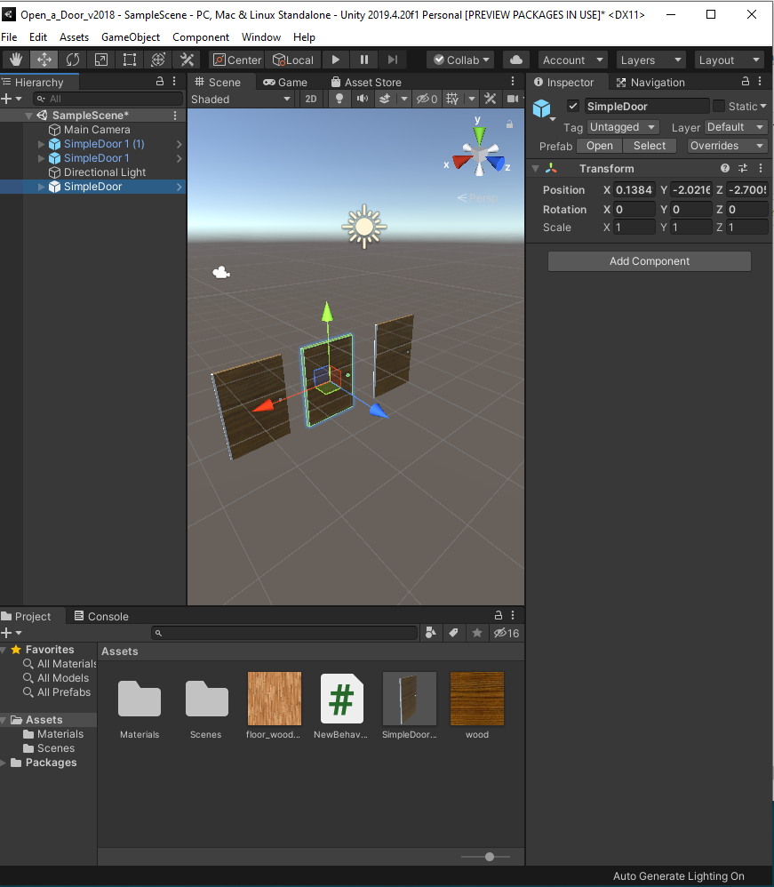The width and height of the screenshot is (774, 887).
Task: Open Transform presets icon
Action: point(743,168)
